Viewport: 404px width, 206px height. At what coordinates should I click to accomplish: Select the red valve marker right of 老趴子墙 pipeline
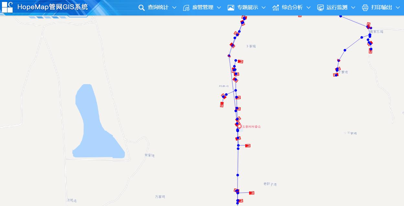pyautogui.click(x=251, y=193)
